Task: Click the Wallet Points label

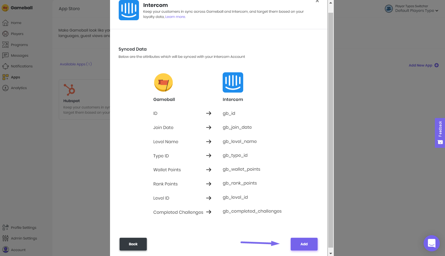Action: pyautogui.click(x=167, y=170)
